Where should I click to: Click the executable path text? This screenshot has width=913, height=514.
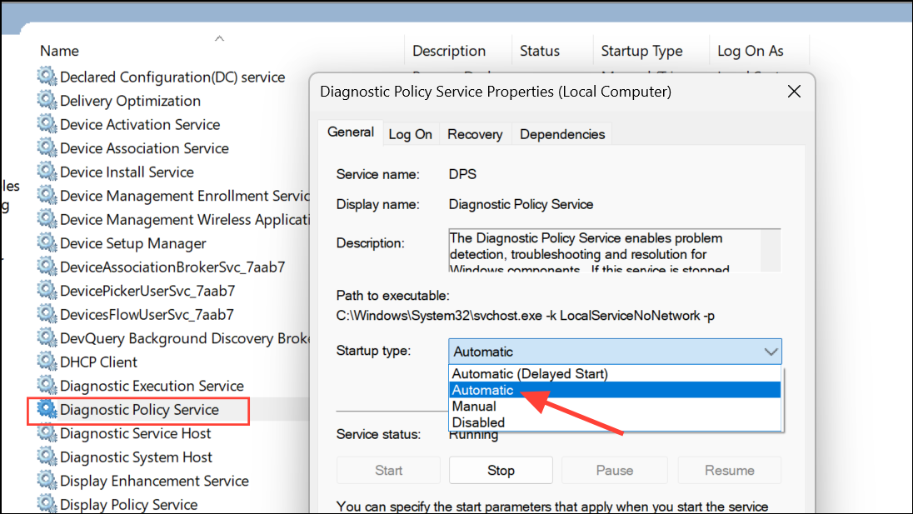pyautogui.click(x=525, y=316)
